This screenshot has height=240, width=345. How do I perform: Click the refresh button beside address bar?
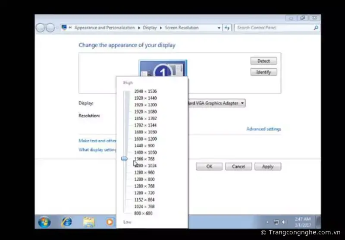(x=228, y=28)
